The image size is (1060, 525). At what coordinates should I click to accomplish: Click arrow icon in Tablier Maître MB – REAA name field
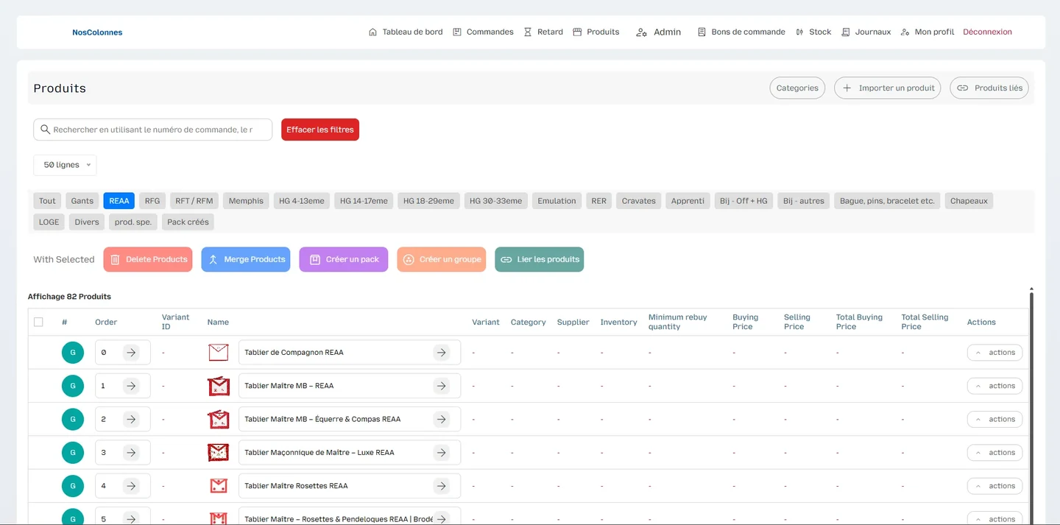(x=442, y=386)
